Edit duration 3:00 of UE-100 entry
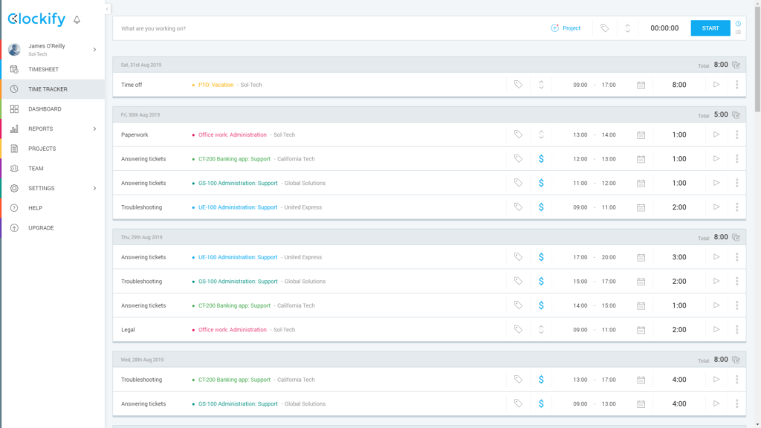 [x=679, y=257]
